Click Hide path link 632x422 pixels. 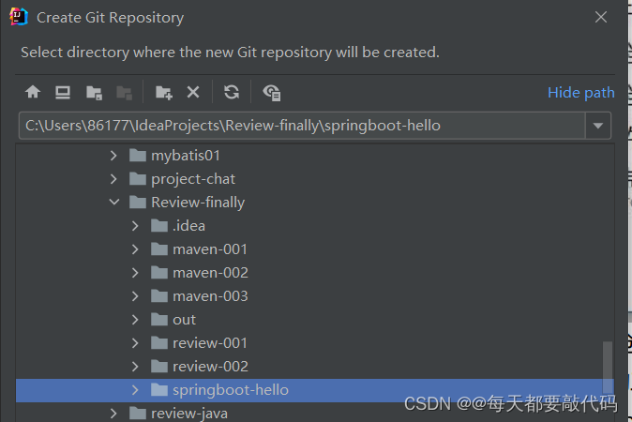pyautogui.click(x=580, y=93)
